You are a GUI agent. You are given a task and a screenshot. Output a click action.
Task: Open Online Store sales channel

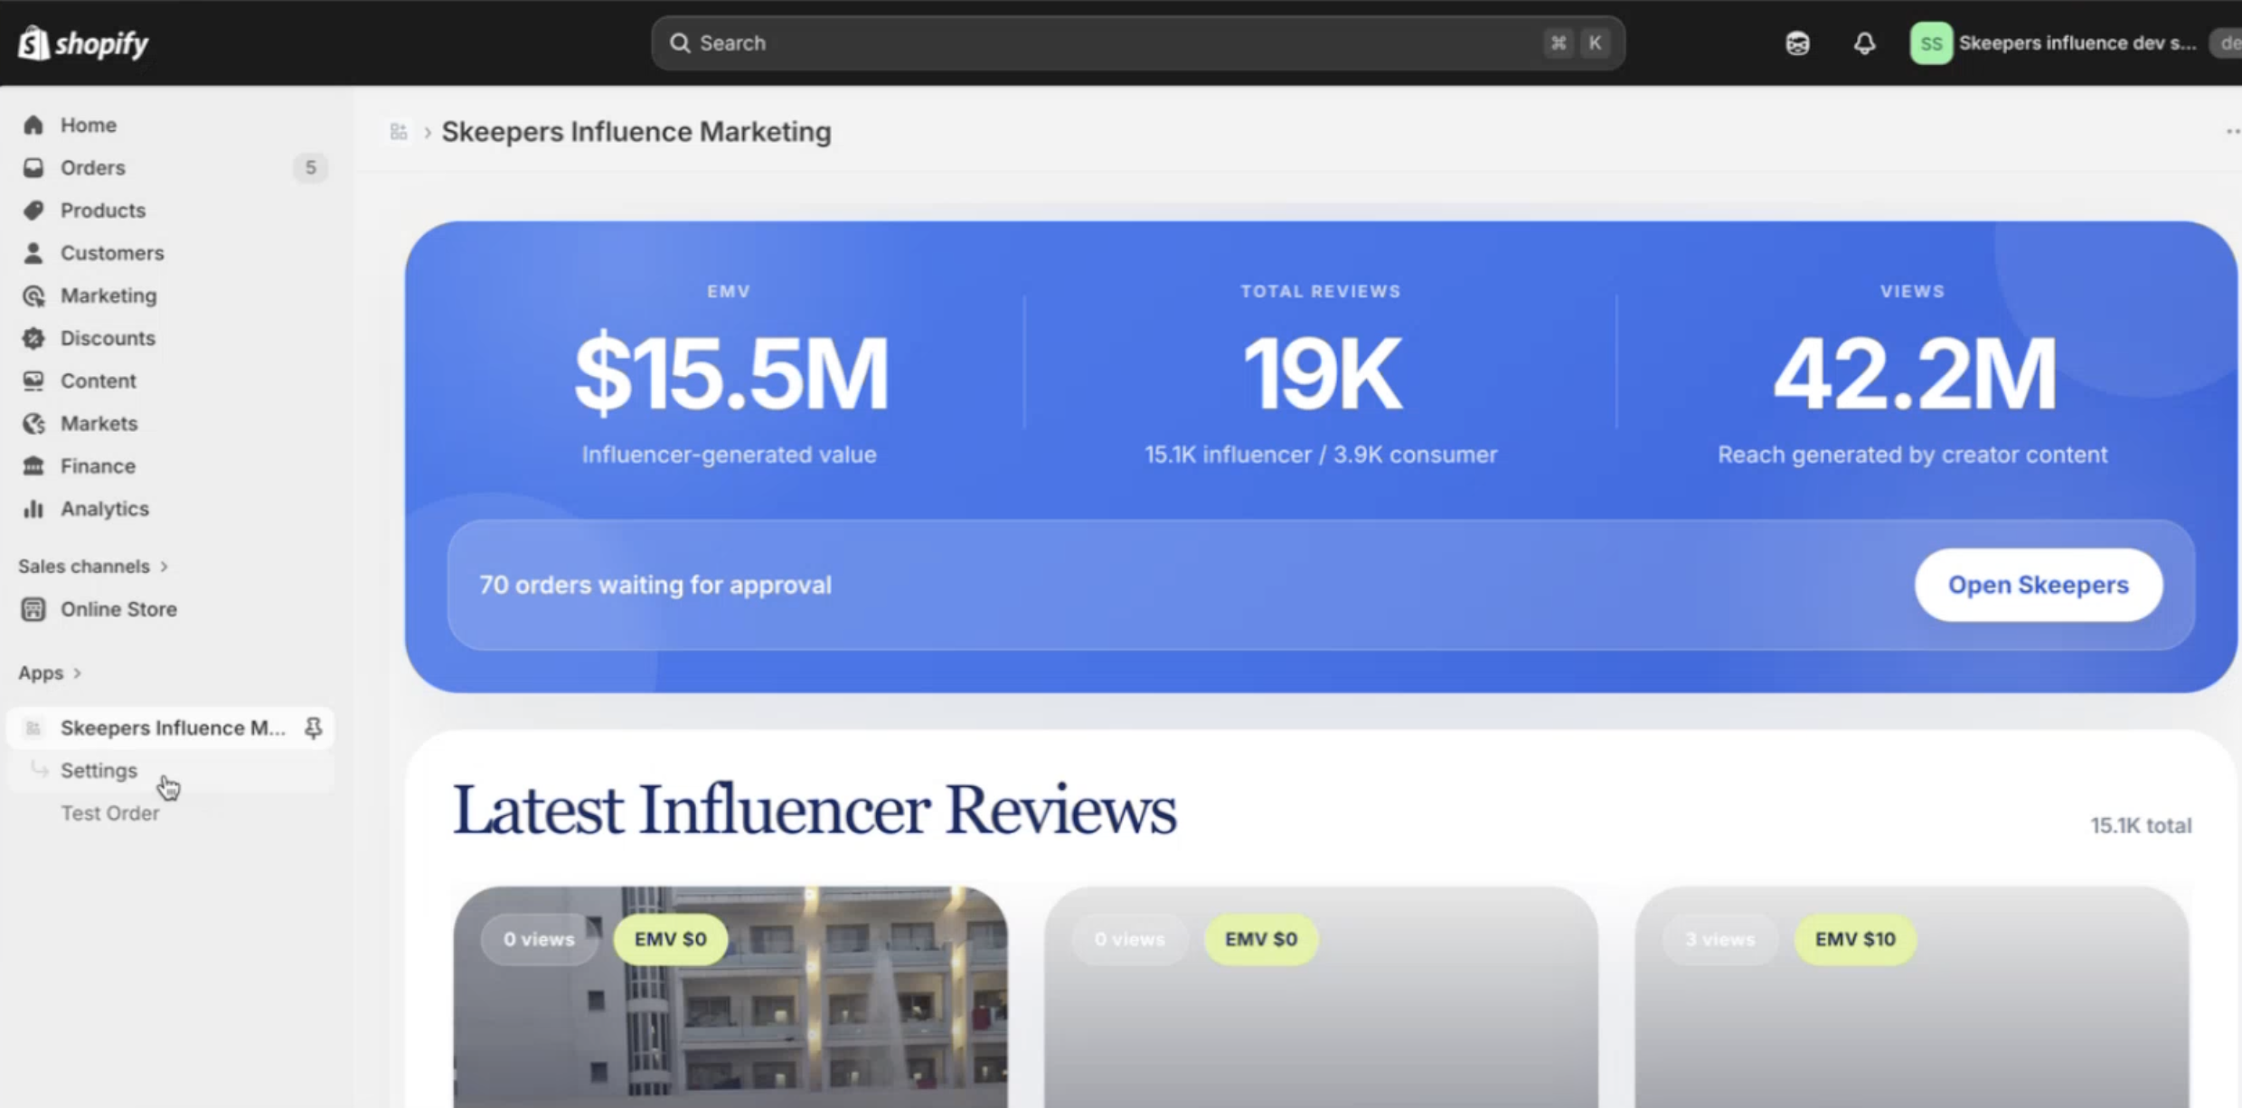click(118, 609)
